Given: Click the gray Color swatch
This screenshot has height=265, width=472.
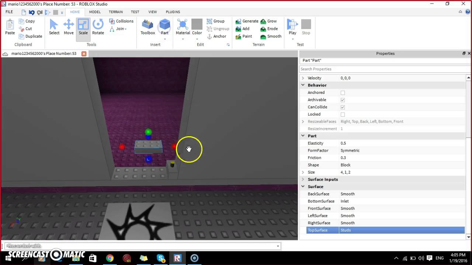Looking at the screenshot, I should point(197,25).
